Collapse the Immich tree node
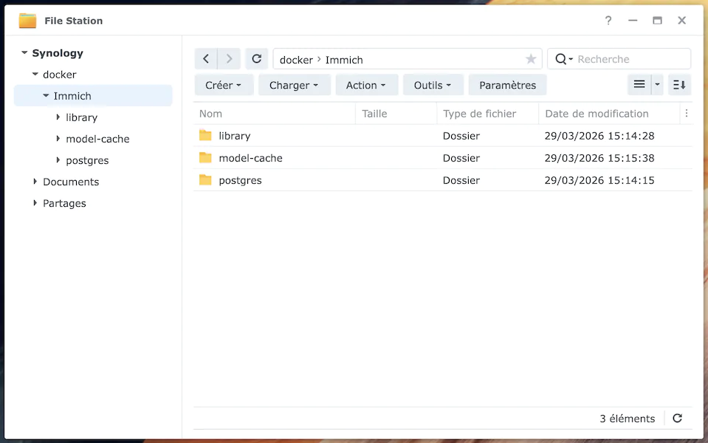This screenshot has width=708, height=443. click(46, 96)
